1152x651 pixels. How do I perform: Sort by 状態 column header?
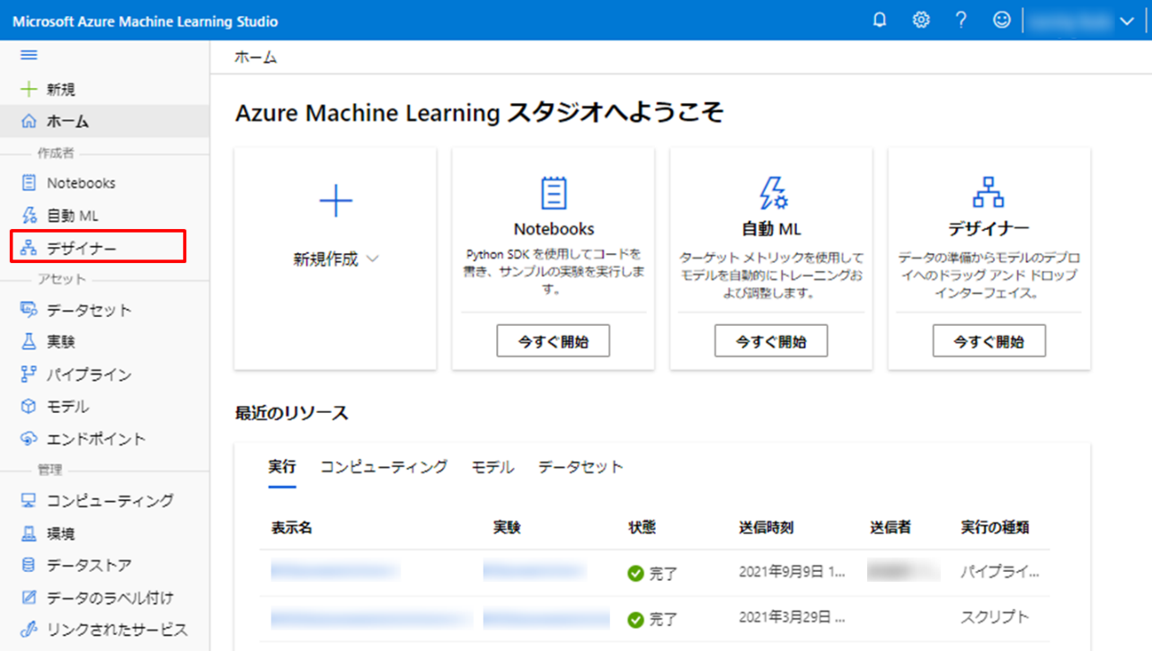click(x=642, y=527)
